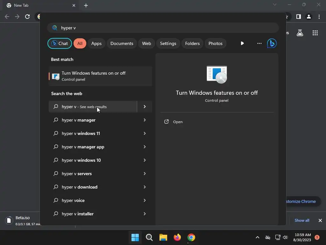The height and width of the screenshot is (245, 326).
Task: Click the network icon in system tray
Action: (x=278, y=237)
